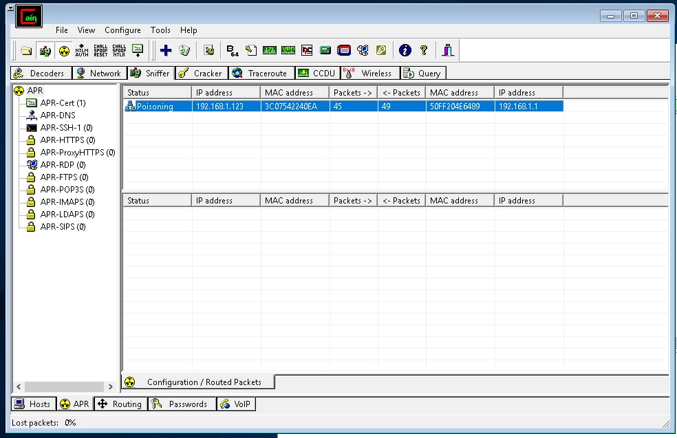Toggle the Start/Stop APR radiation icon

64,50
